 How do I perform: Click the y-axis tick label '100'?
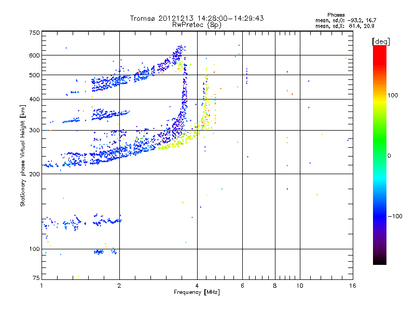34,249
